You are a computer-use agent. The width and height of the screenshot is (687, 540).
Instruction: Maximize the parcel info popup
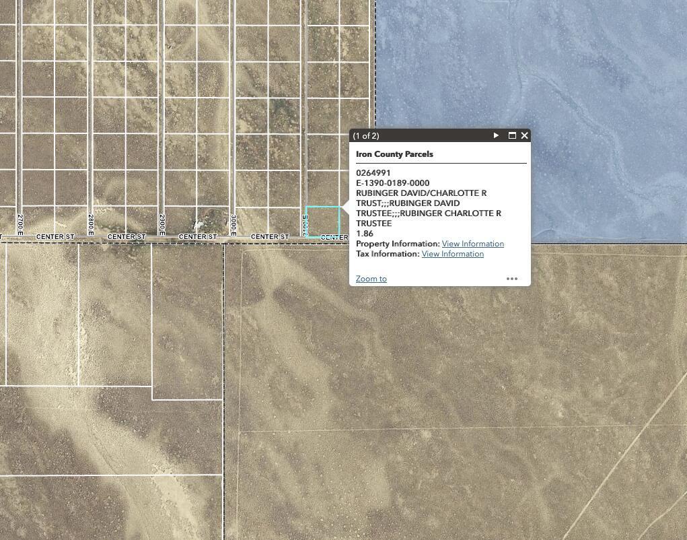[x=512, y=135]
